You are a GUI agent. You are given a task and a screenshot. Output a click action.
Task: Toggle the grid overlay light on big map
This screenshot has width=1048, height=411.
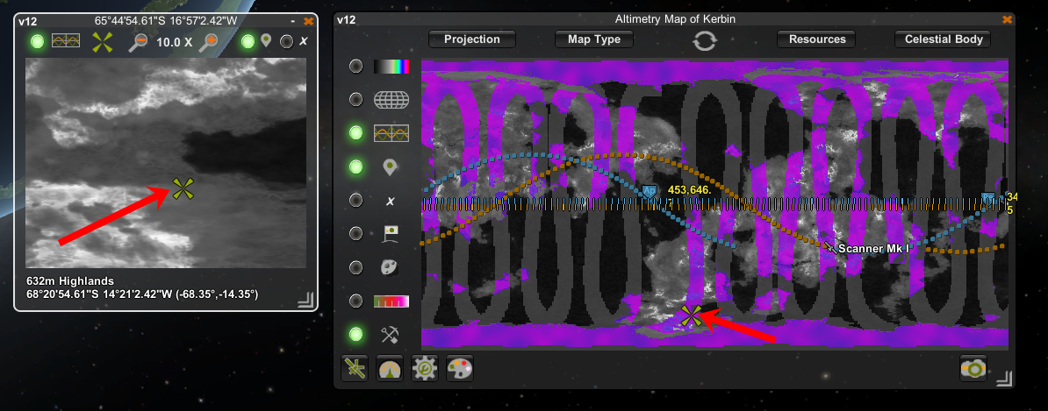(x=356, y=99)
